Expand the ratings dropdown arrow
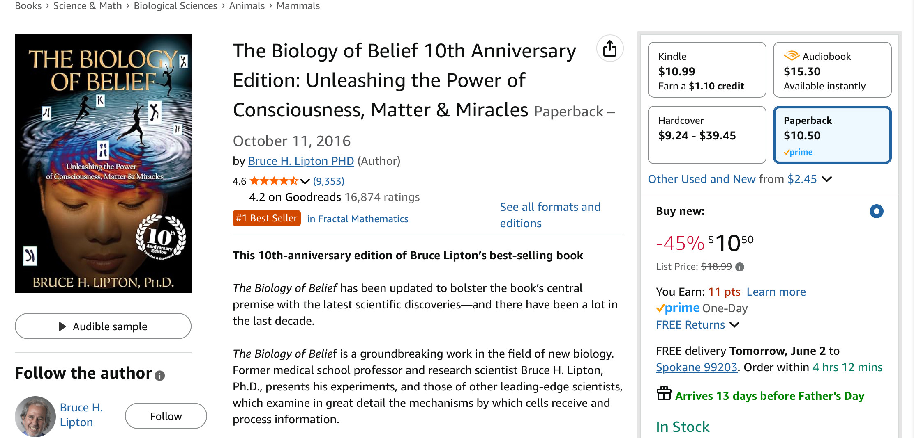Image resolution: width=914 pixels, height=438 pixels. point(305,181)
